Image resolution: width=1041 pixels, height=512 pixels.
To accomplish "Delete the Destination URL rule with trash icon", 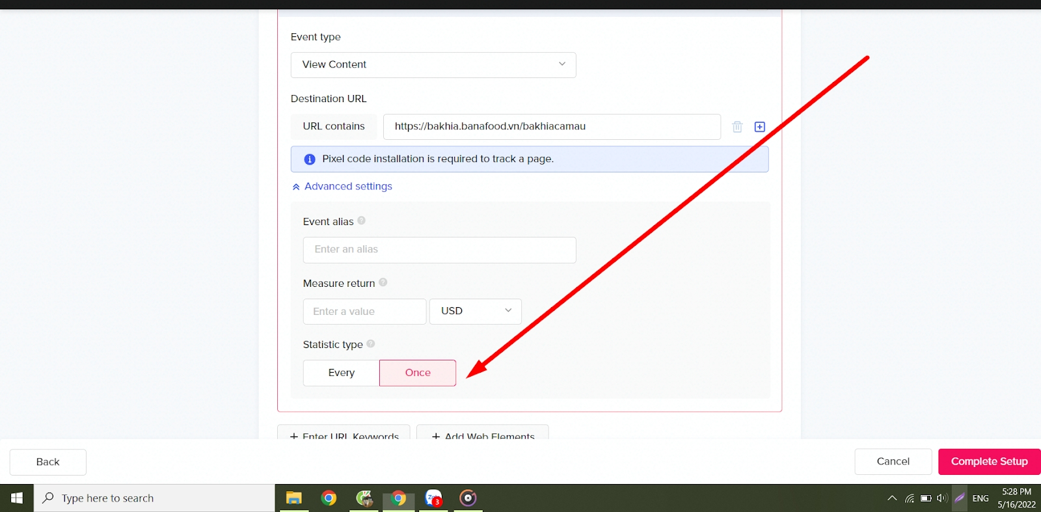I will pyautogui.click(x=737, y=127).
